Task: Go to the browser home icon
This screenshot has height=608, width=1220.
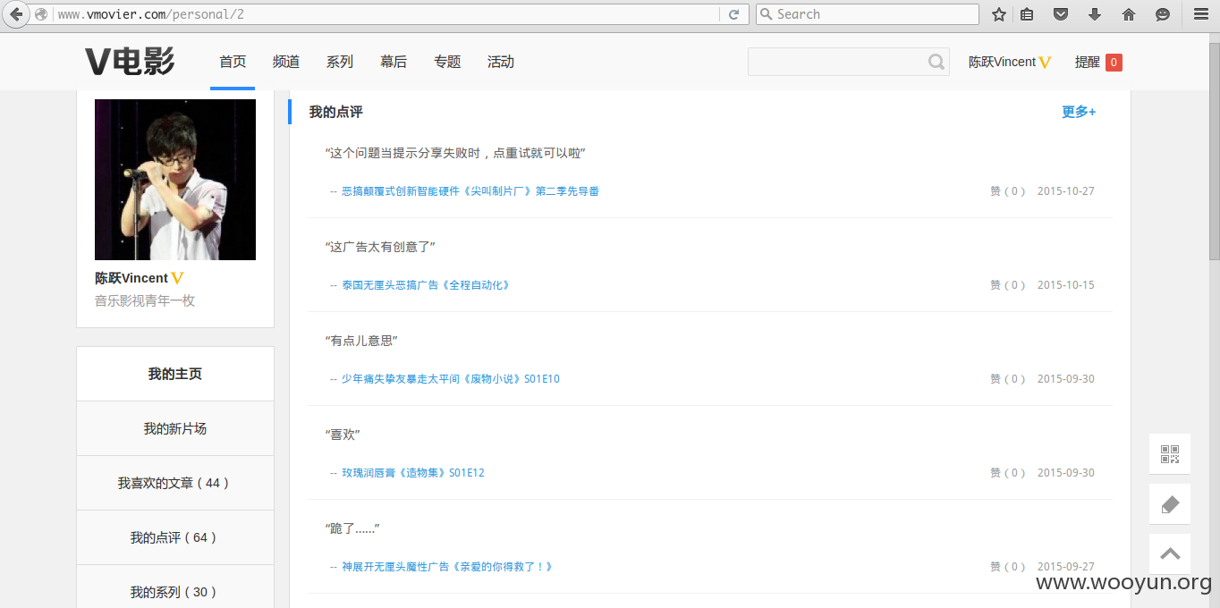Action: point(1129,14)
